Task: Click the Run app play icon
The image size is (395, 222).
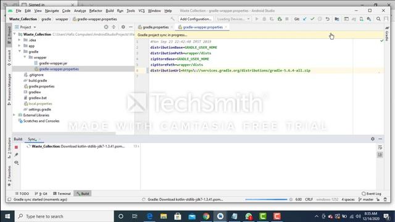Action: (x=257, y=19)
